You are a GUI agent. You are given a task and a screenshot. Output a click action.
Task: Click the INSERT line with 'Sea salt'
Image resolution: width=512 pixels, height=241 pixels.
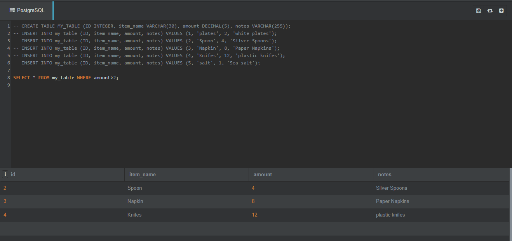click(137, 63)
